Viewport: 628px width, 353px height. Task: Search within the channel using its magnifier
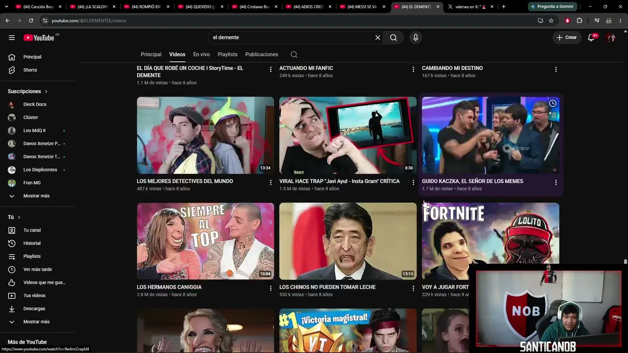[x=294, y=54]
